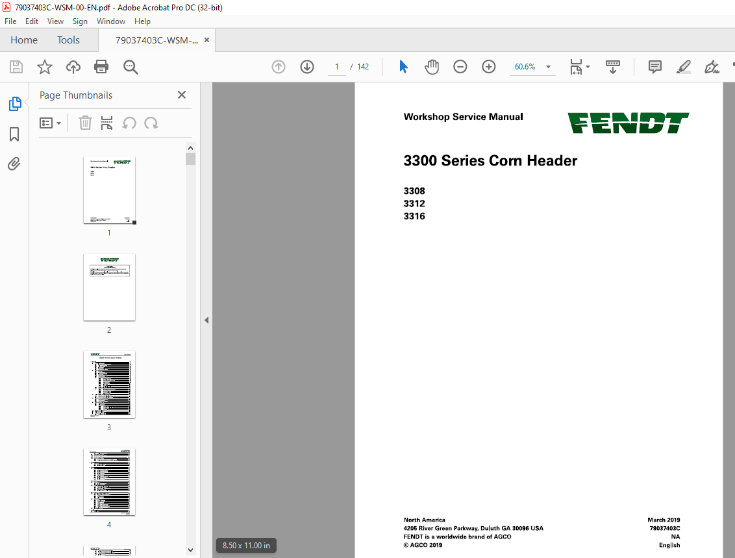The width and height of the screenshot is (735, 558).
Task: Click the Print Pages thumbnail tool
Action: [x=107, y=123]
